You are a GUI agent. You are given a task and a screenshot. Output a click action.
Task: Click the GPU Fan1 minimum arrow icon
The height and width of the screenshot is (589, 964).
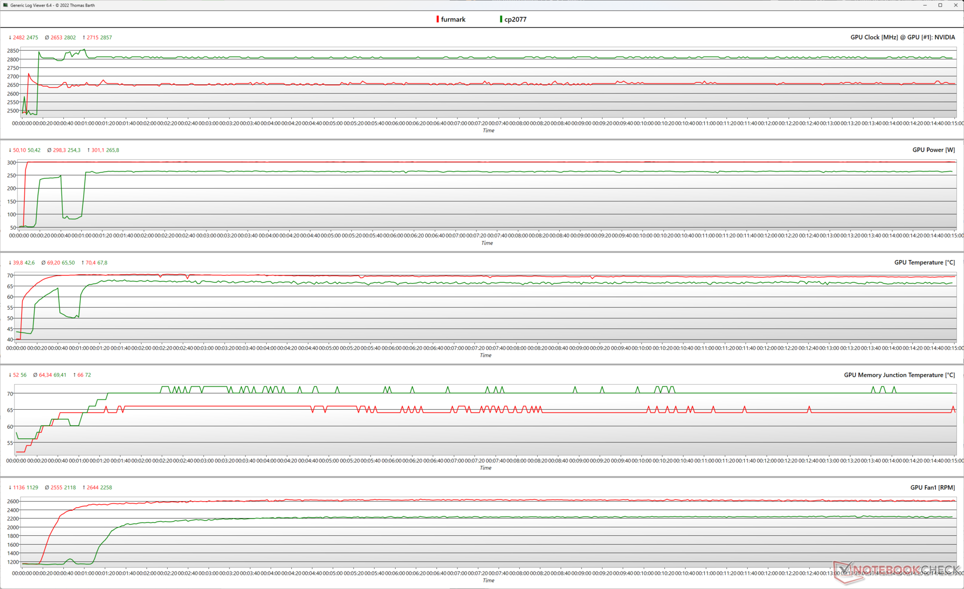point(10,488)
